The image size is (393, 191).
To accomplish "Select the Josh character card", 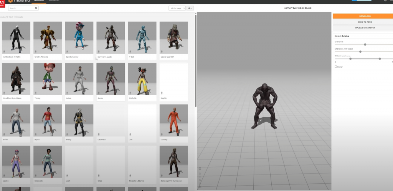I will 79,164.
